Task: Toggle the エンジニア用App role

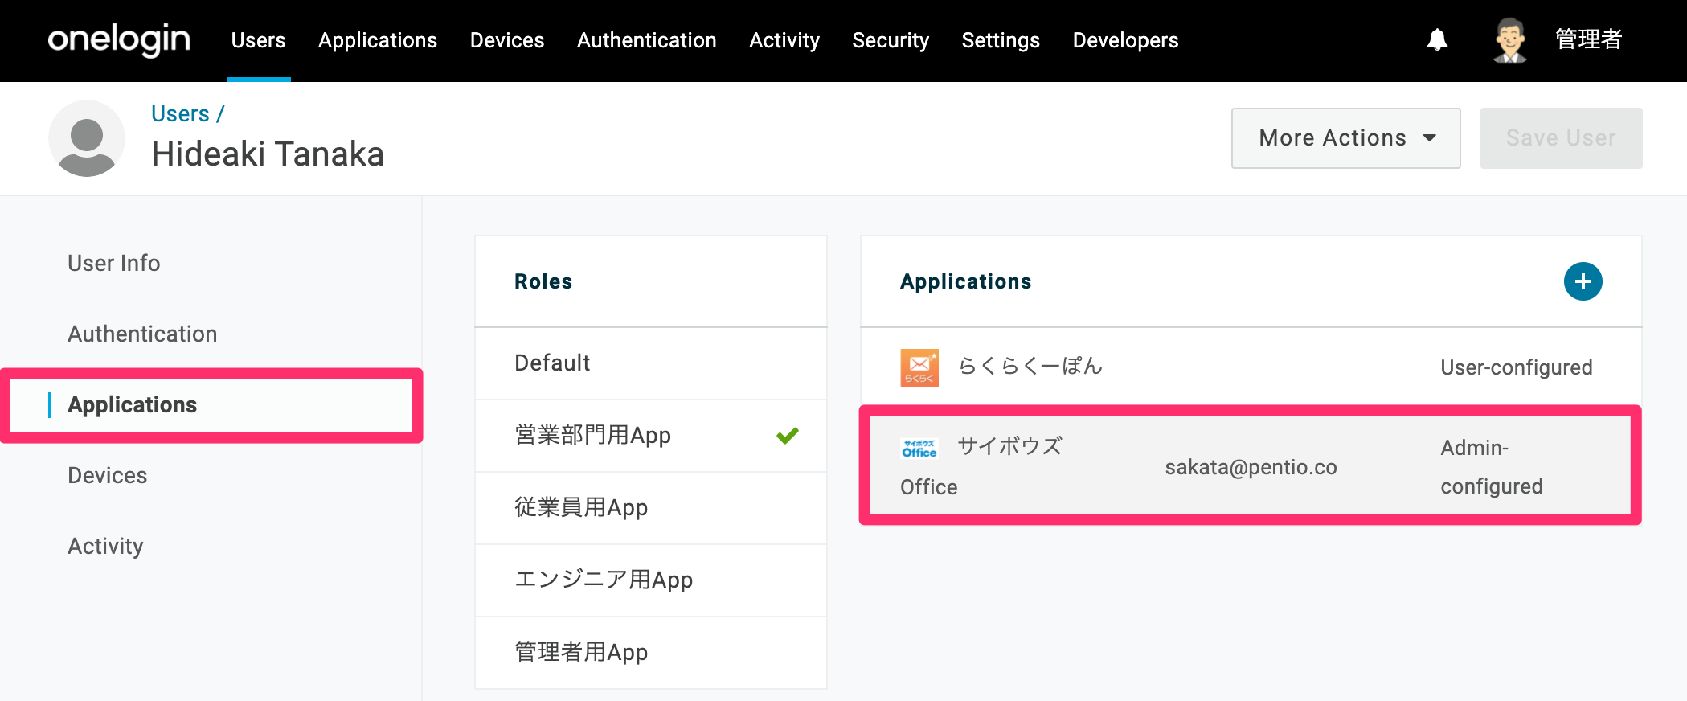Action: tap(651, 580)
